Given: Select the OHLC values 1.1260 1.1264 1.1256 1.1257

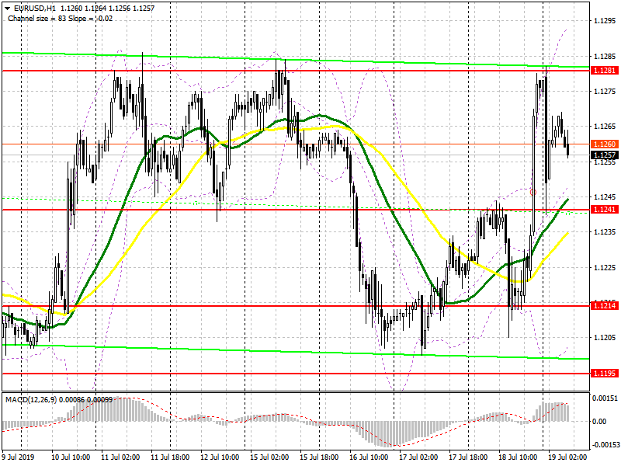Looking at the screenshot, I should pyautogui.click(x=106, y=9).
